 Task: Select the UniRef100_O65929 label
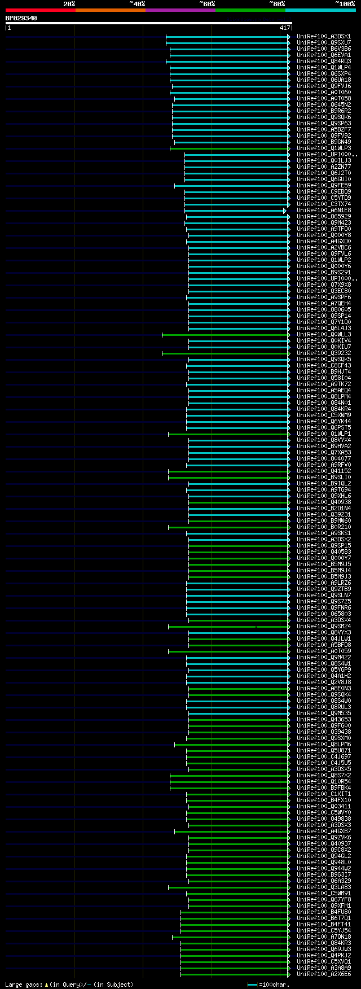click(x=324, y=217)
